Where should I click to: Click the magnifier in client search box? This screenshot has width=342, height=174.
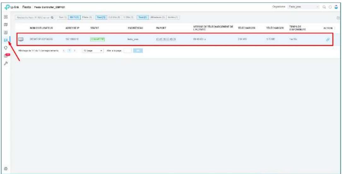[x=52, y=17]
